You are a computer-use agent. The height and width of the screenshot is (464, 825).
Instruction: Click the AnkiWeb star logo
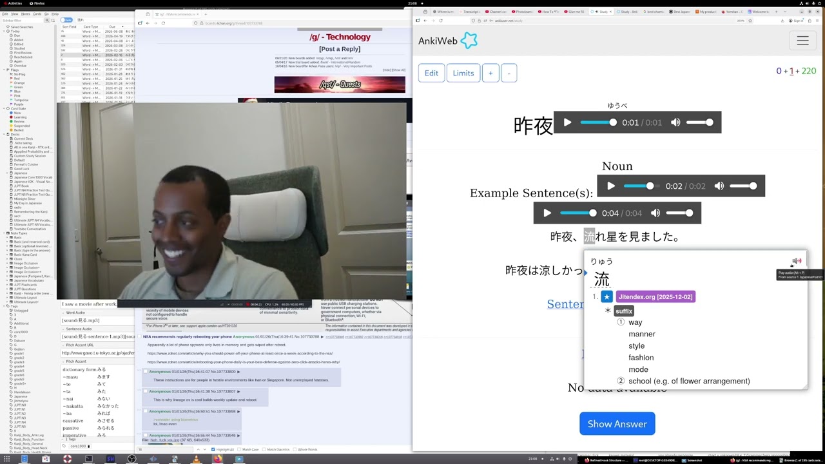tap(469, 41)
